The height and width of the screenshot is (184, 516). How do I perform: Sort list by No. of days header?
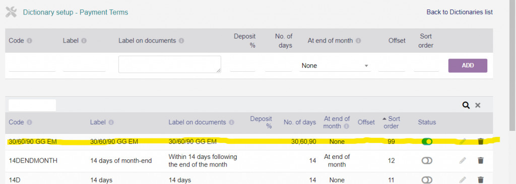tap(300, 122)
